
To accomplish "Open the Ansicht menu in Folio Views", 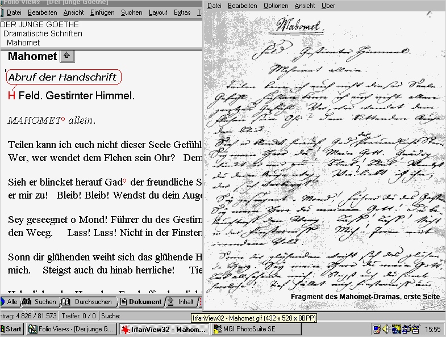I will (x=73, y=12).
